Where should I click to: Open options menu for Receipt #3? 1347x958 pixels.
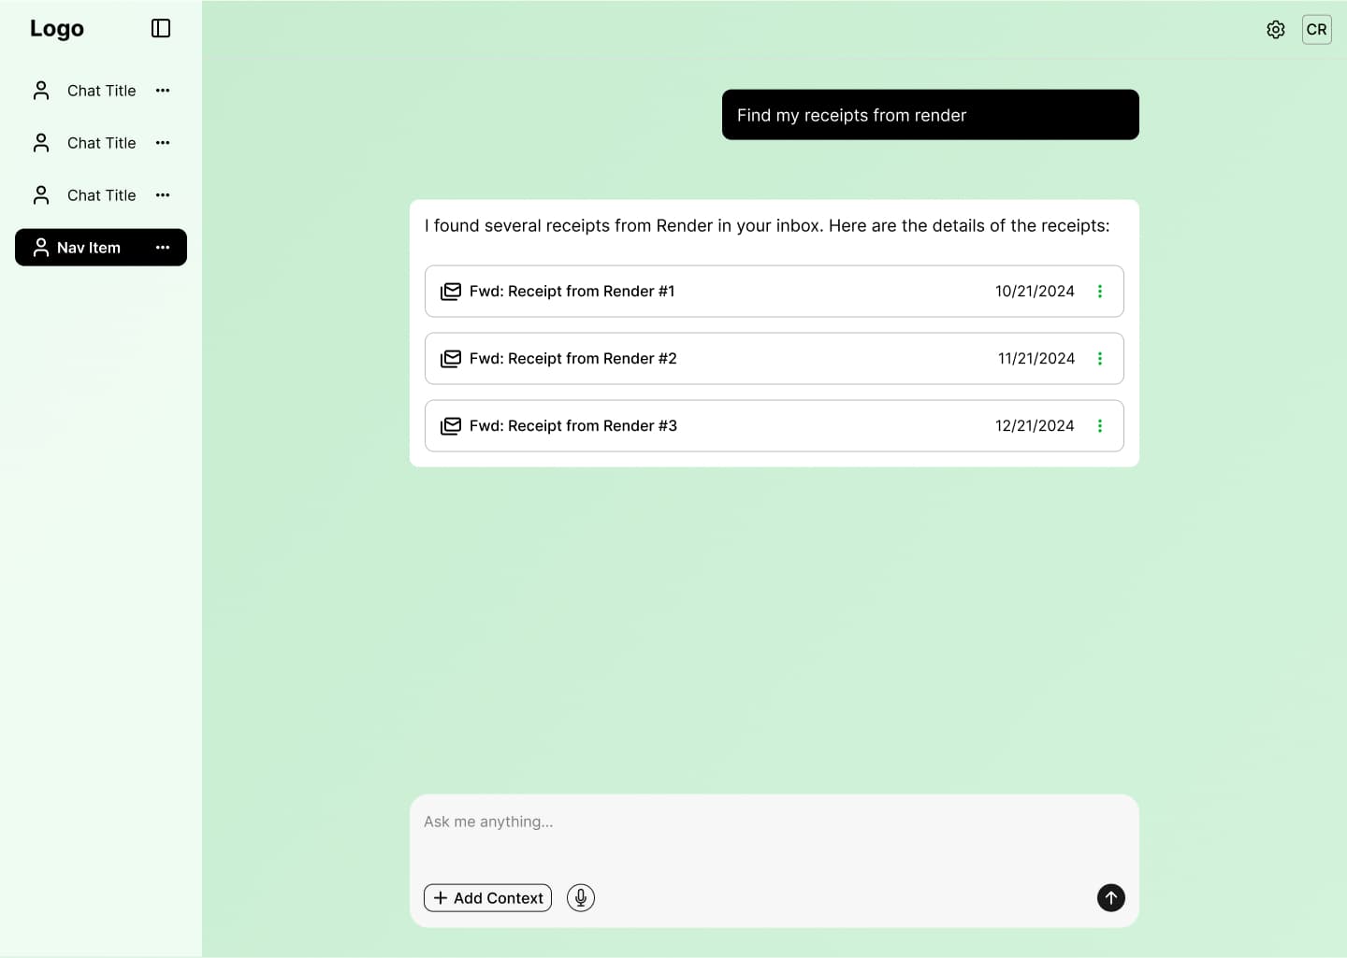1100,426
